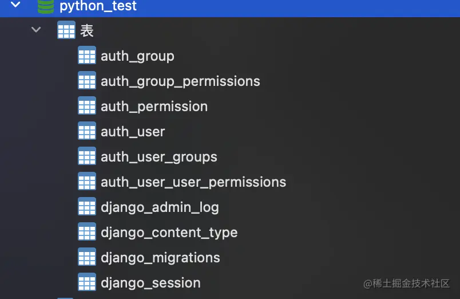Click the table icon beside auth_group
The height and width of the screenshot is (299, 460).
(86, 56)
